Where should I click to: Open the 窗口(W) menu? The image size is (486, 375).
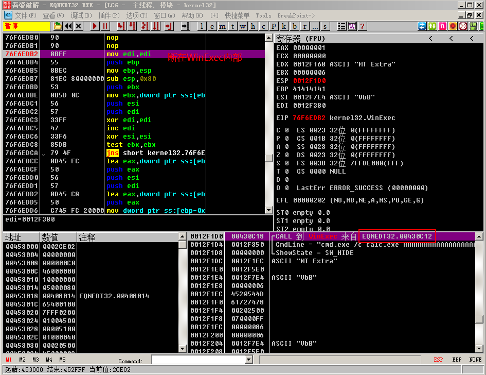coord(165,15)
